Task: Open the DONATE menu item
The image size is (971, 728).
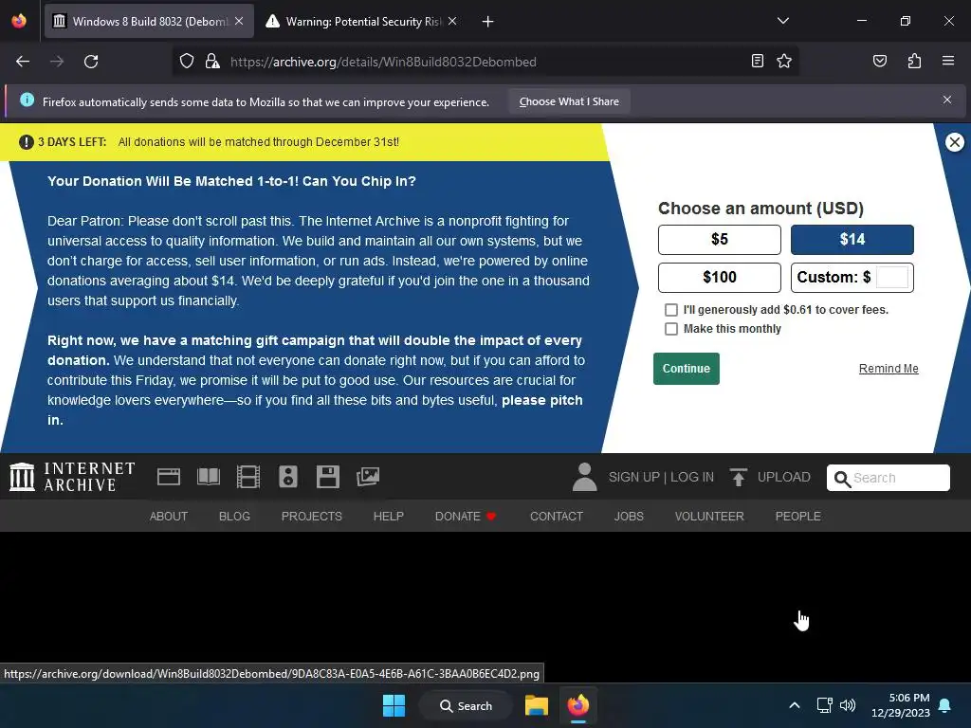Action: 466,517
